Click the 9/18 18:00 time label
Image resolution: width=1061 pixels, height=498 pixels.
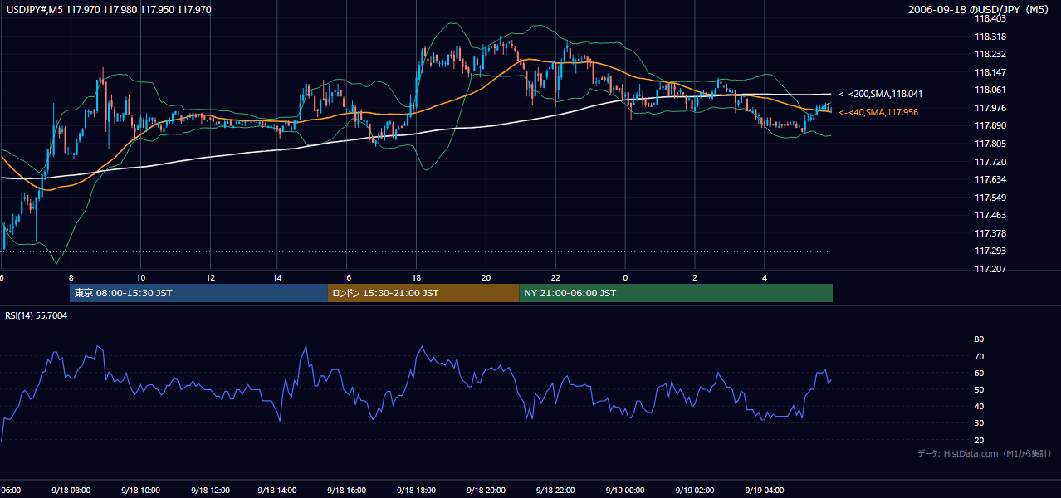pos(417,491)
